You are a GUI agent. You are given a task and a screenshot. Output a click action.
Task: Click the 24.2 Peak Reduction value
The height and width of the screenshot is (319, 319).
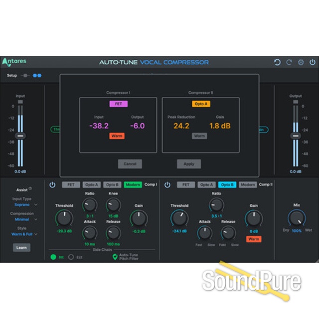click(x=181, y=126)
